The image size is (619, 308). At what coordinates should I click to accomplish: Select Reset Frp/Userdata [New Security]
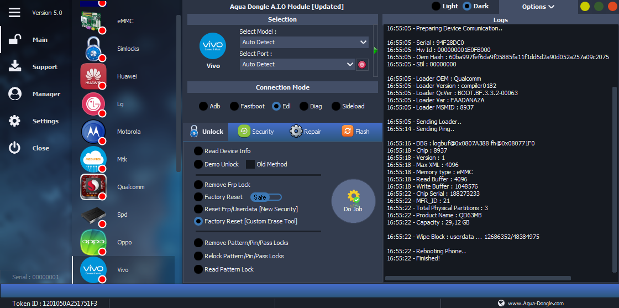246,209
